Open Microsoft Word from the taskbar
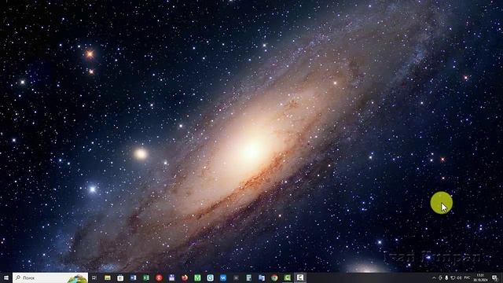This screenshot has height=283, width=503. [133, 277]
